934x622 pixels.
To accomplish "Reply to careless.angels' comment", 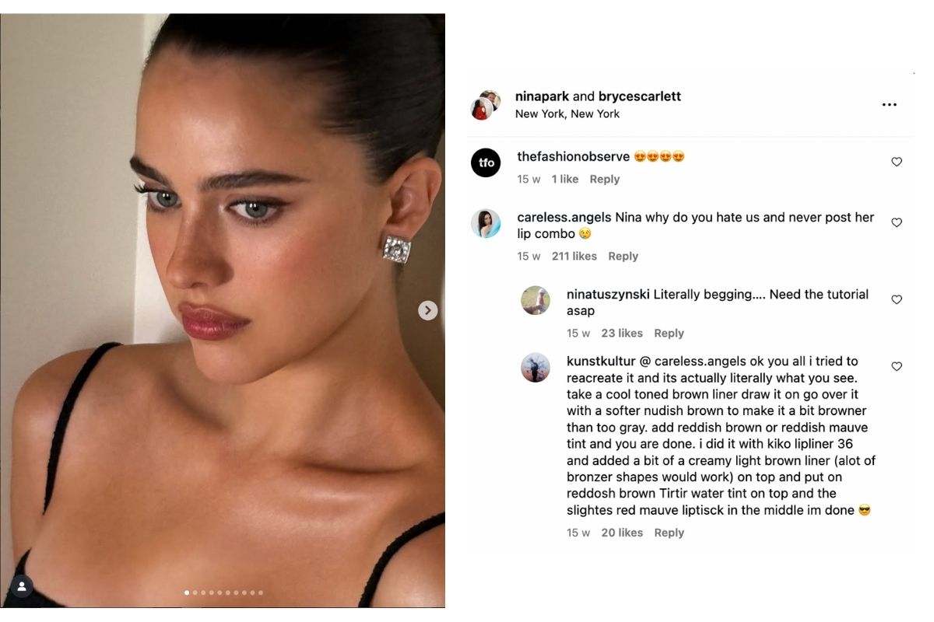I will pos(623,256).
